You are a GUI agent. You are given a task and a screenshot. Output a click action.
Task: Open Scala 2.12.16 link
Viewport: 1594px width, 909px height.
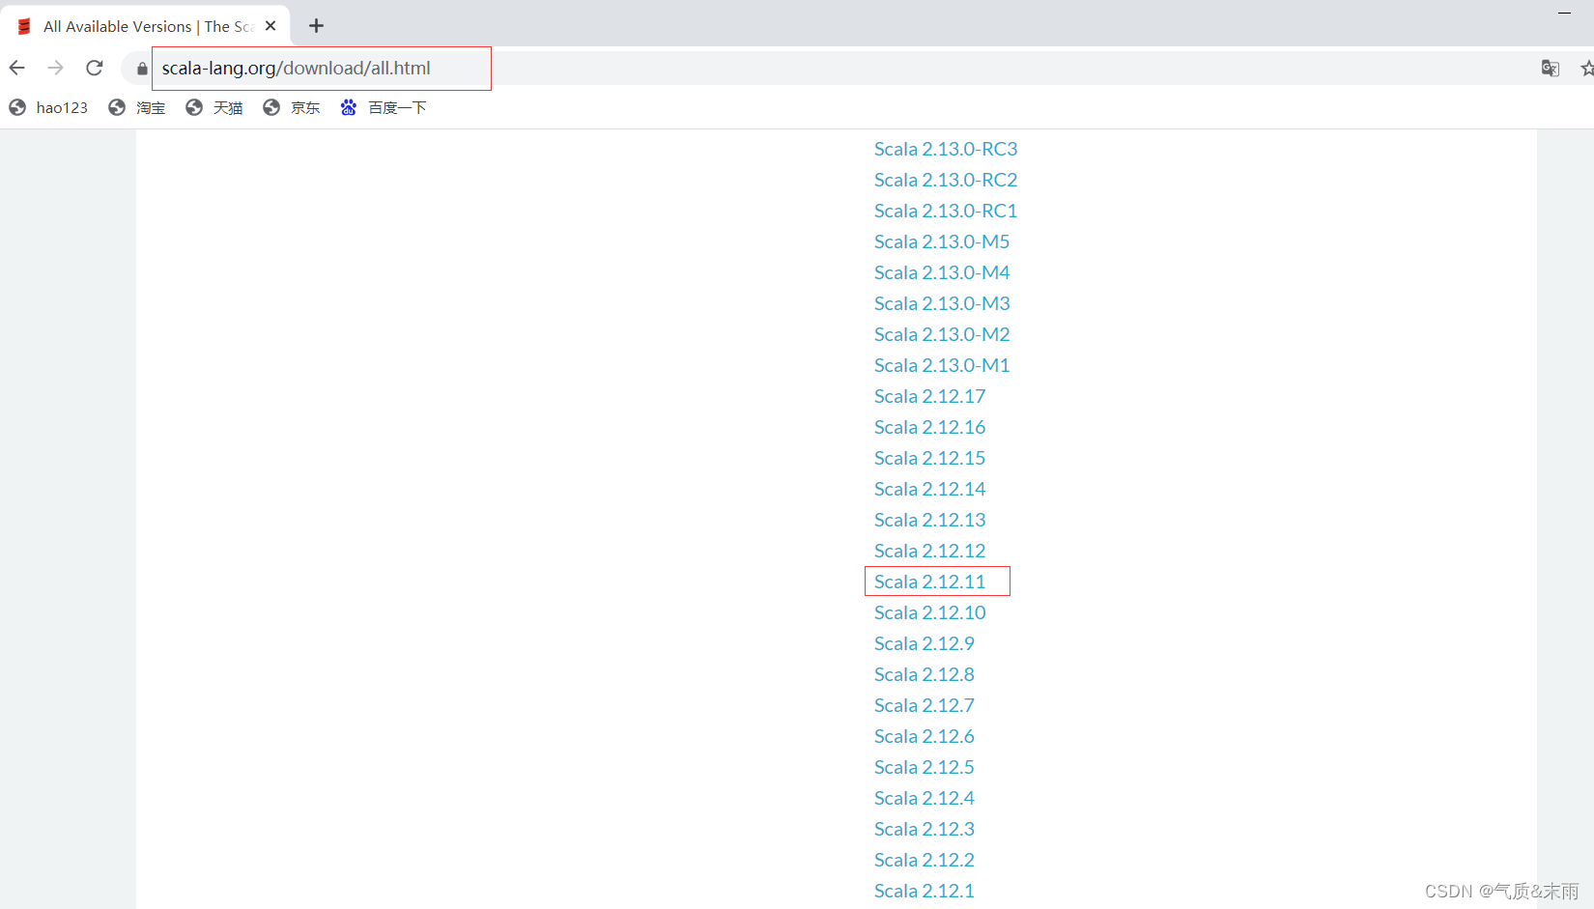point(930,427)
